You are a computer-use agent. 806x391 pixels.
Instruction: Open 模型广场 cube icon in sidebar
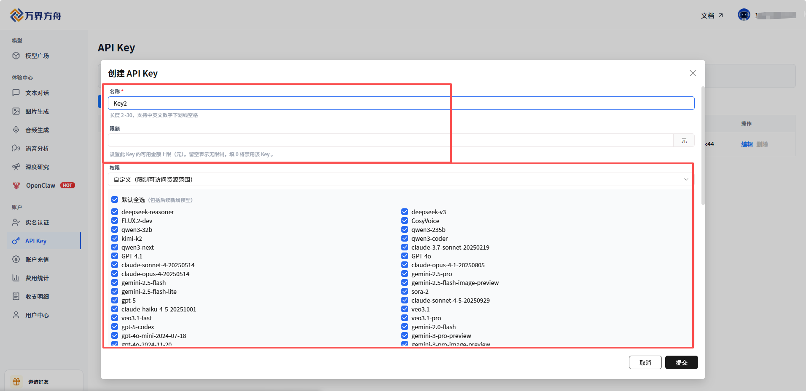16,56
